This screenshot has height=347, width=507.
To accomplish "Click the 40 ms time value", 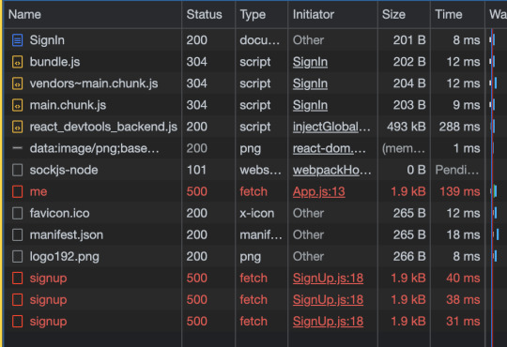I will [x=463, y=279].
